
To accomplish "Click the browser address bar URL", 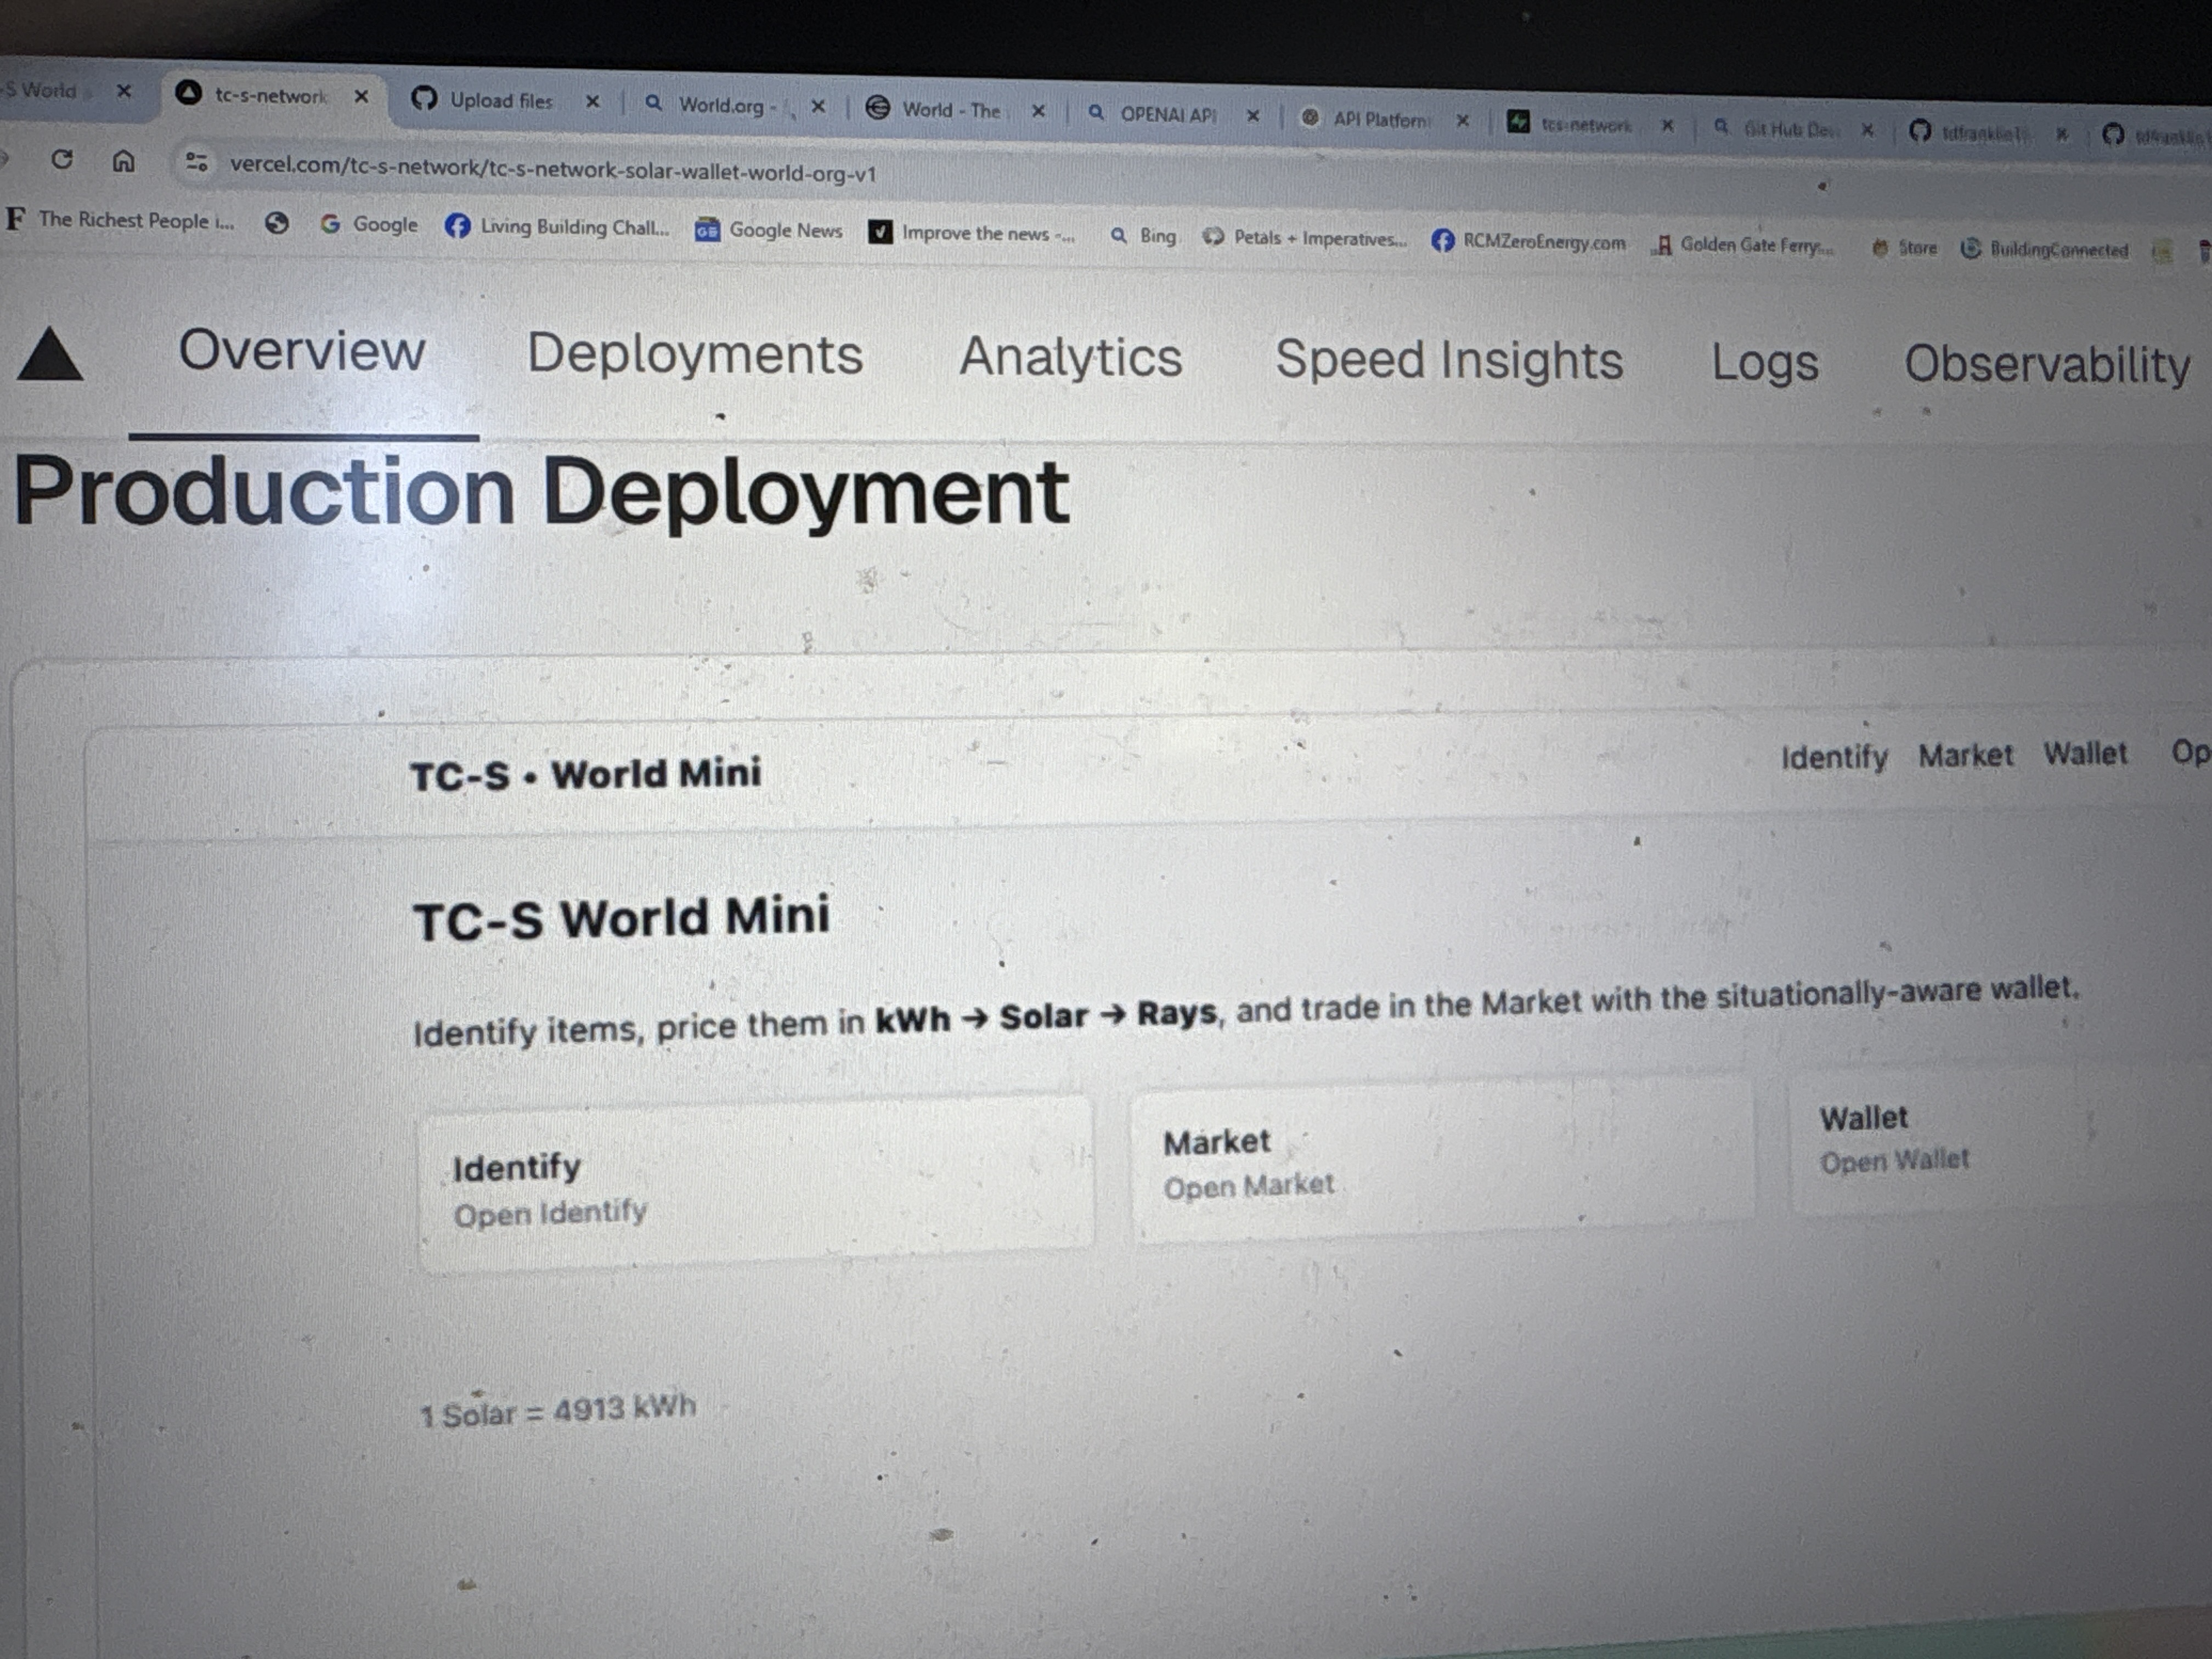I will pos(552,170).
